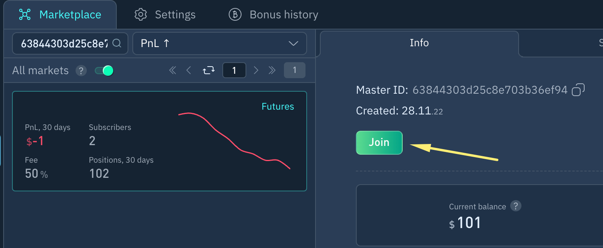Open the PnL sort dropdown
The height and width of the screenshot is (248, 603).
220,43
